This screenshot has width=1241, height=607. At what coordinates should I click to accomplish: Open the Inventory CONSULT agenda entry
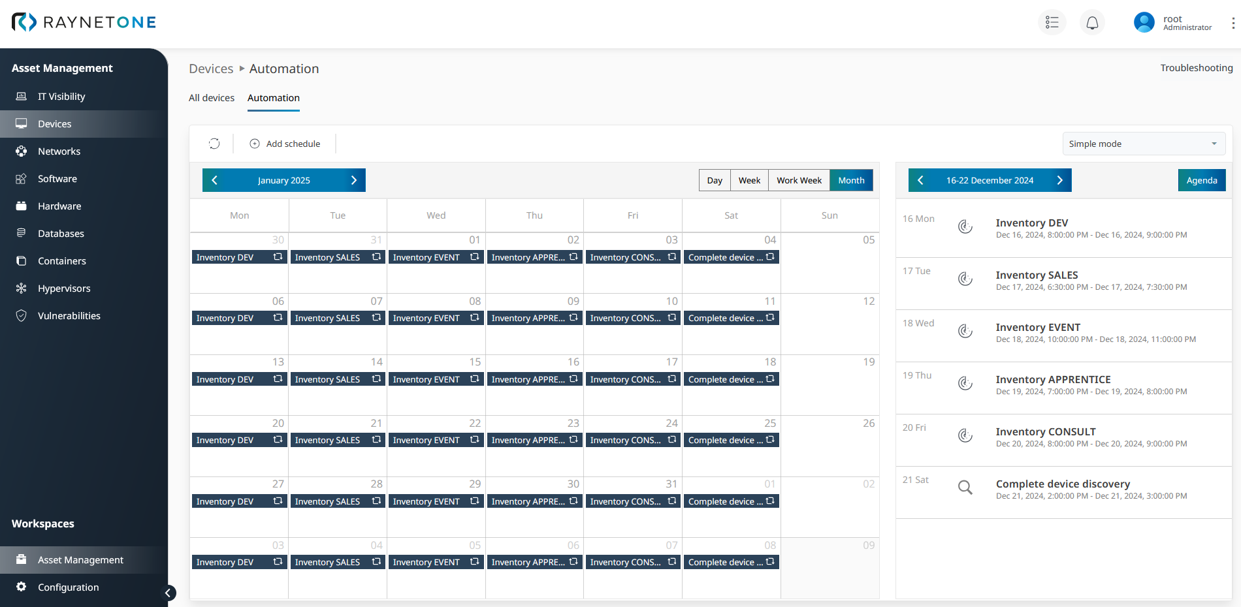[x=1045, y=432]
